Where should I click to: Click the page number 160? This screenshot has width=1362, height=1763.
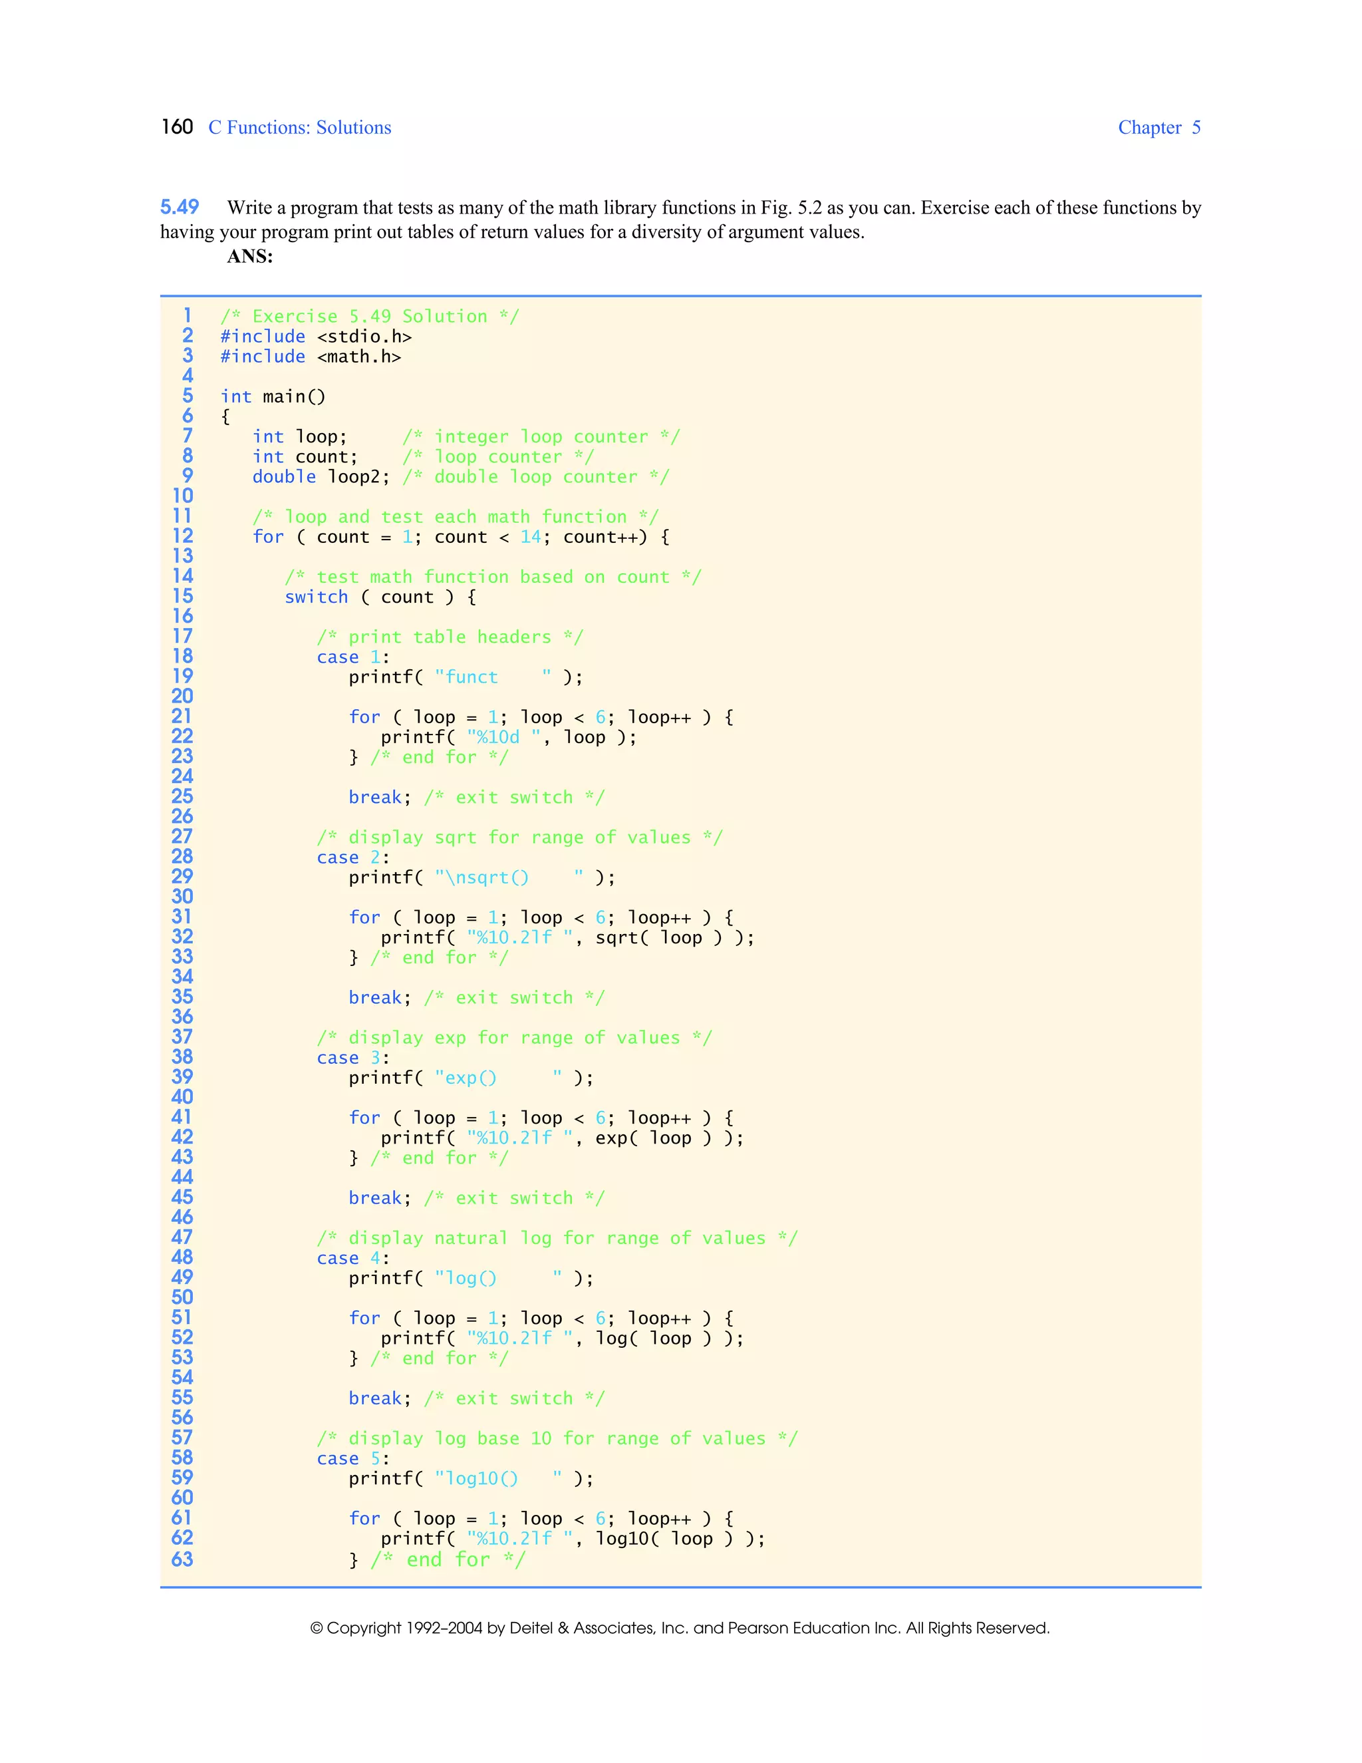(x=178, y=126)
